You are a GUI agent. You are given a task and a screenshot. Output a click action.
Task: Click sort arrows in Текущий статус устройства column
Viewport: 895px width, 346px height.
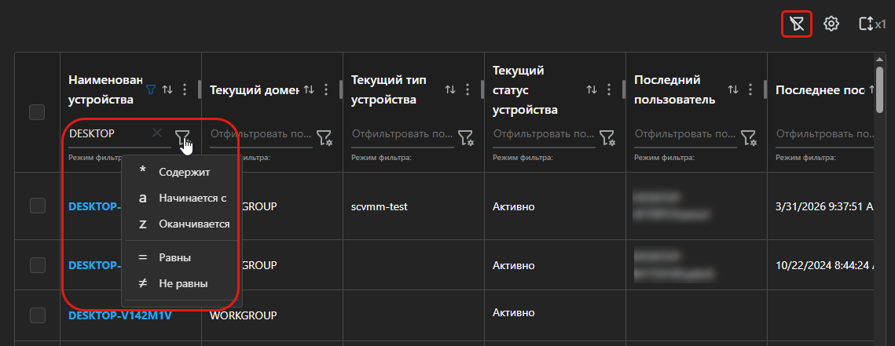coord(592,89)
